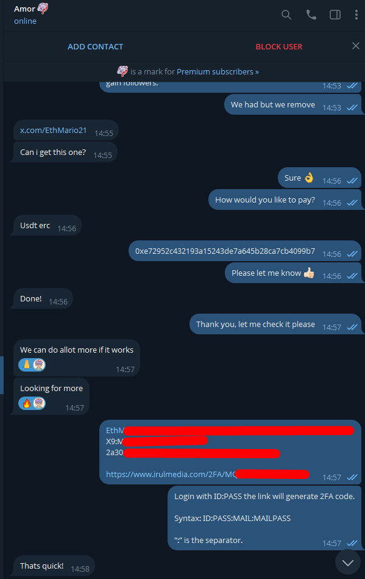Click the fire reaction on 'Looking for more'
Screen dimensions: 365x579
(32, 403)
